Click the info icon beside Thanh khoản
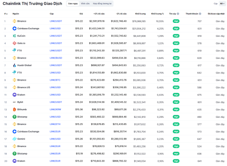The width and height of the screenshot is (227, 166). (x=200, y=14)
